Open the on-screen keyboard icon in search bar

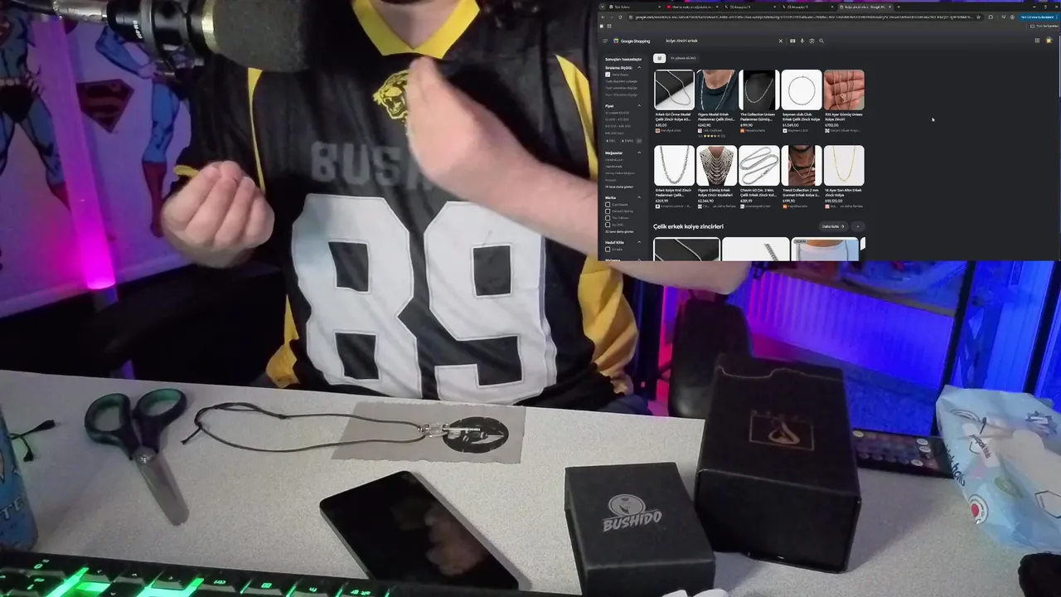pyautogui.click(x=792, y=41)
